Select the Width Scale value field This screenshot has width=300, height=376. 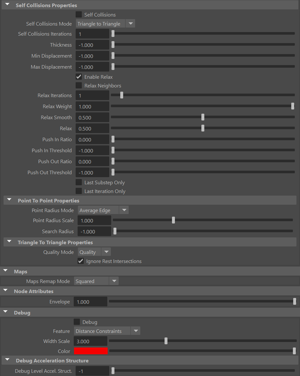coord(90,341)
